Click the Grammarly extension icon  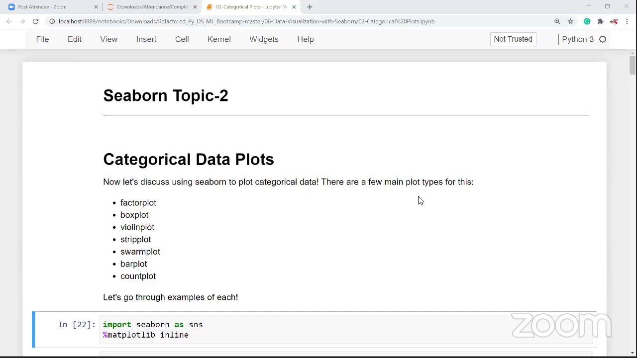[x=587, y=21]
